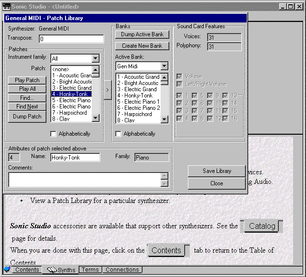Click Comments box scroll down arrow
The height and width of the screenshot is (277, 306).
164,183
